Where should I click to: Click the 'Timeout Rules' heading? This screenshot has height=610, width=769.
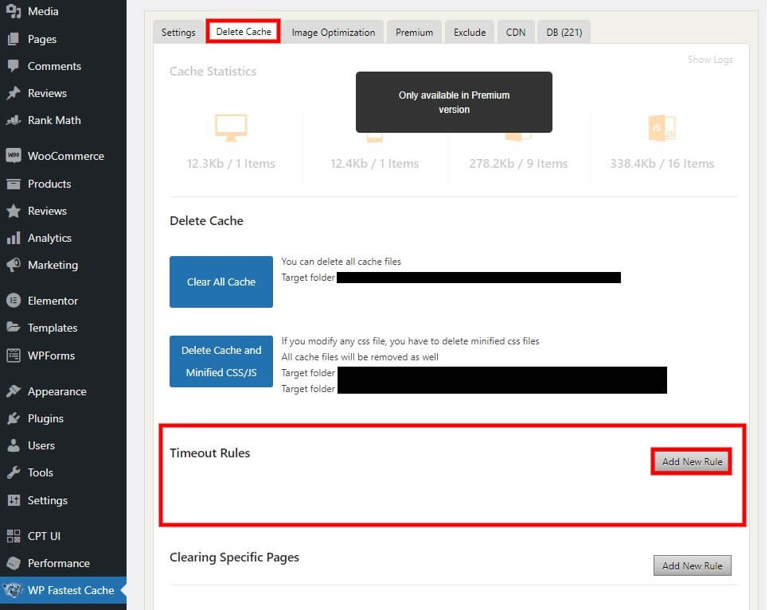tap(210, 453)
